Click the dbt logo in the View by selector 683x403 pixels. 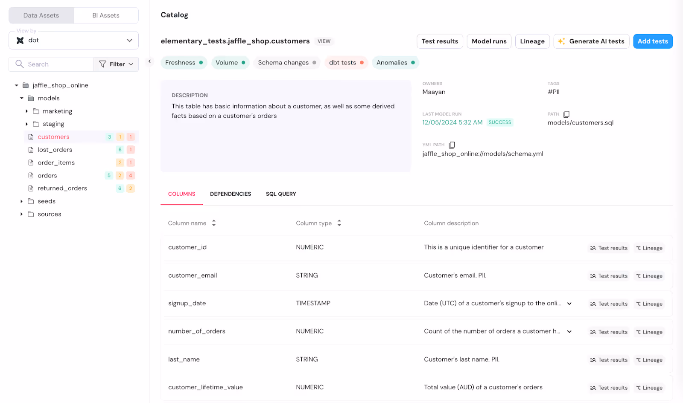20,40
